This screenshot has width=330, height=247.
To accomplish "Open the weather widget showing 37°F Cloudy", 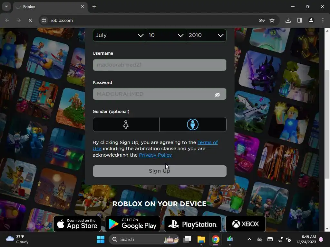I will click(x=17, y=239).
